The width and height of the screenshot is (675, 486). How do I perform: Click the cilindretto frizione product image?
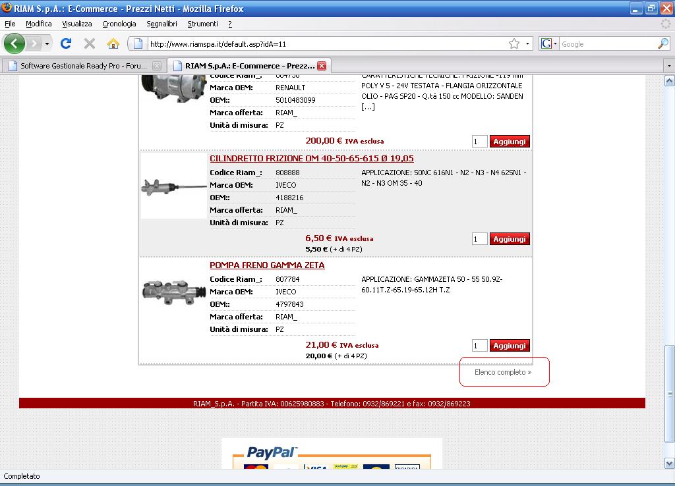pyautogui.click(x=174, y=186)
